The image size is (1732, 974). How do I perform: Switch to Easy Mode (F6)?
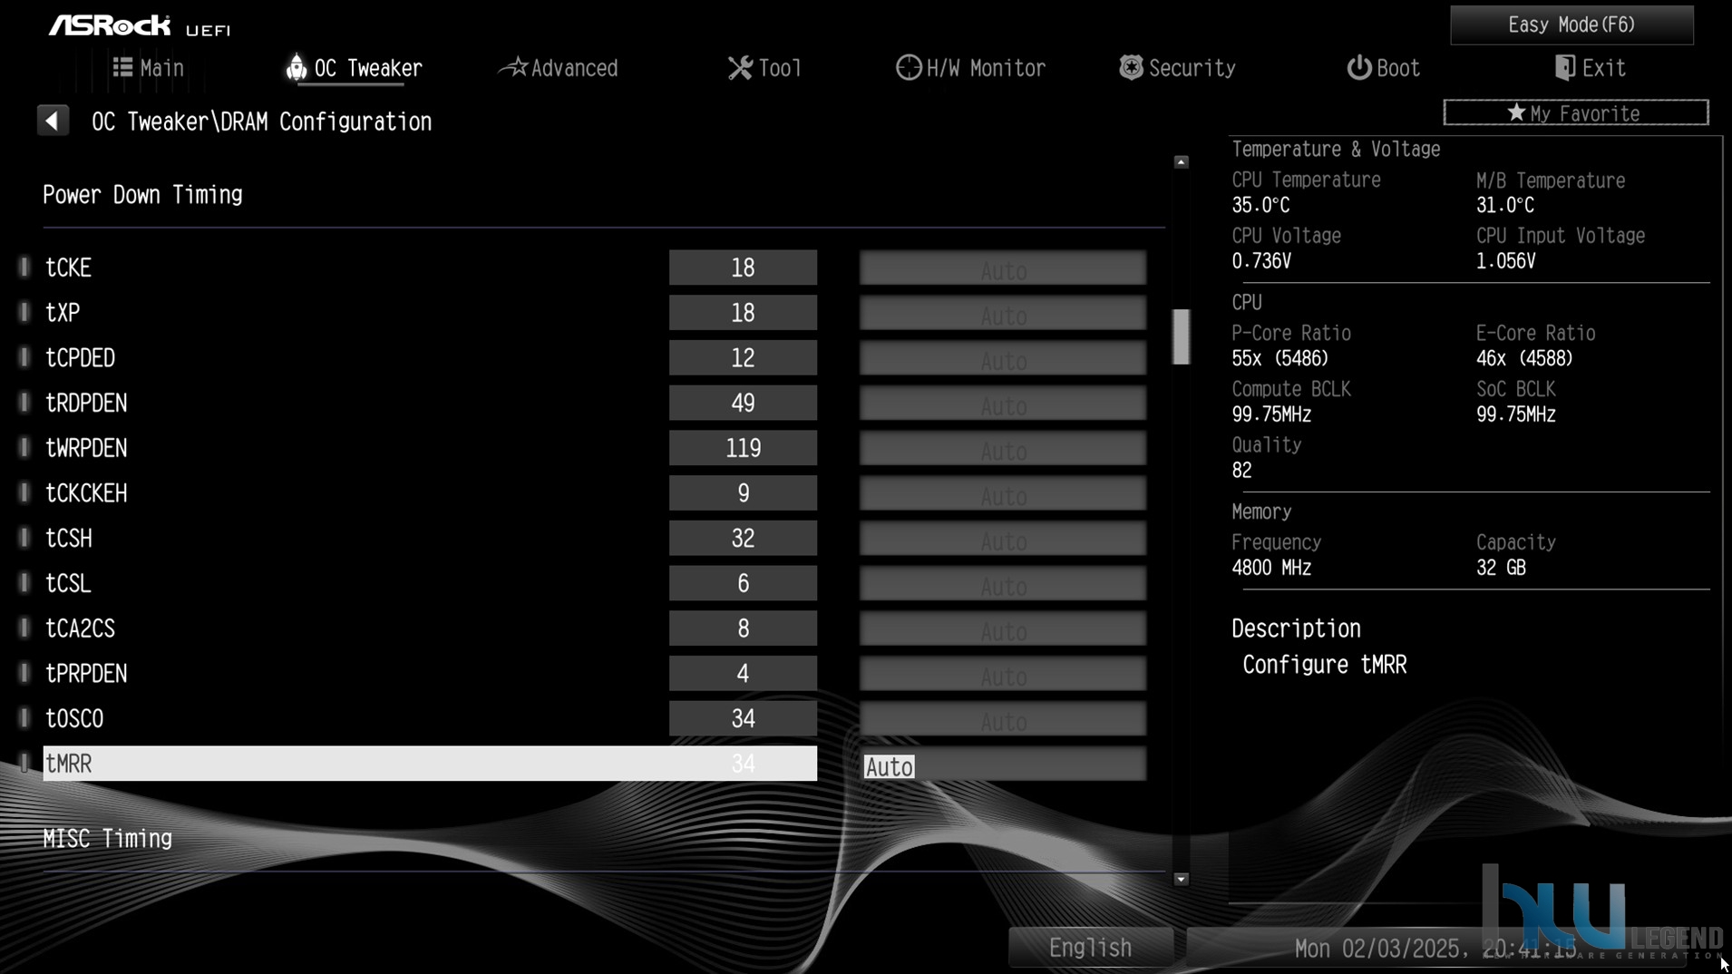pyautogui.click(x=1571, y=24)
